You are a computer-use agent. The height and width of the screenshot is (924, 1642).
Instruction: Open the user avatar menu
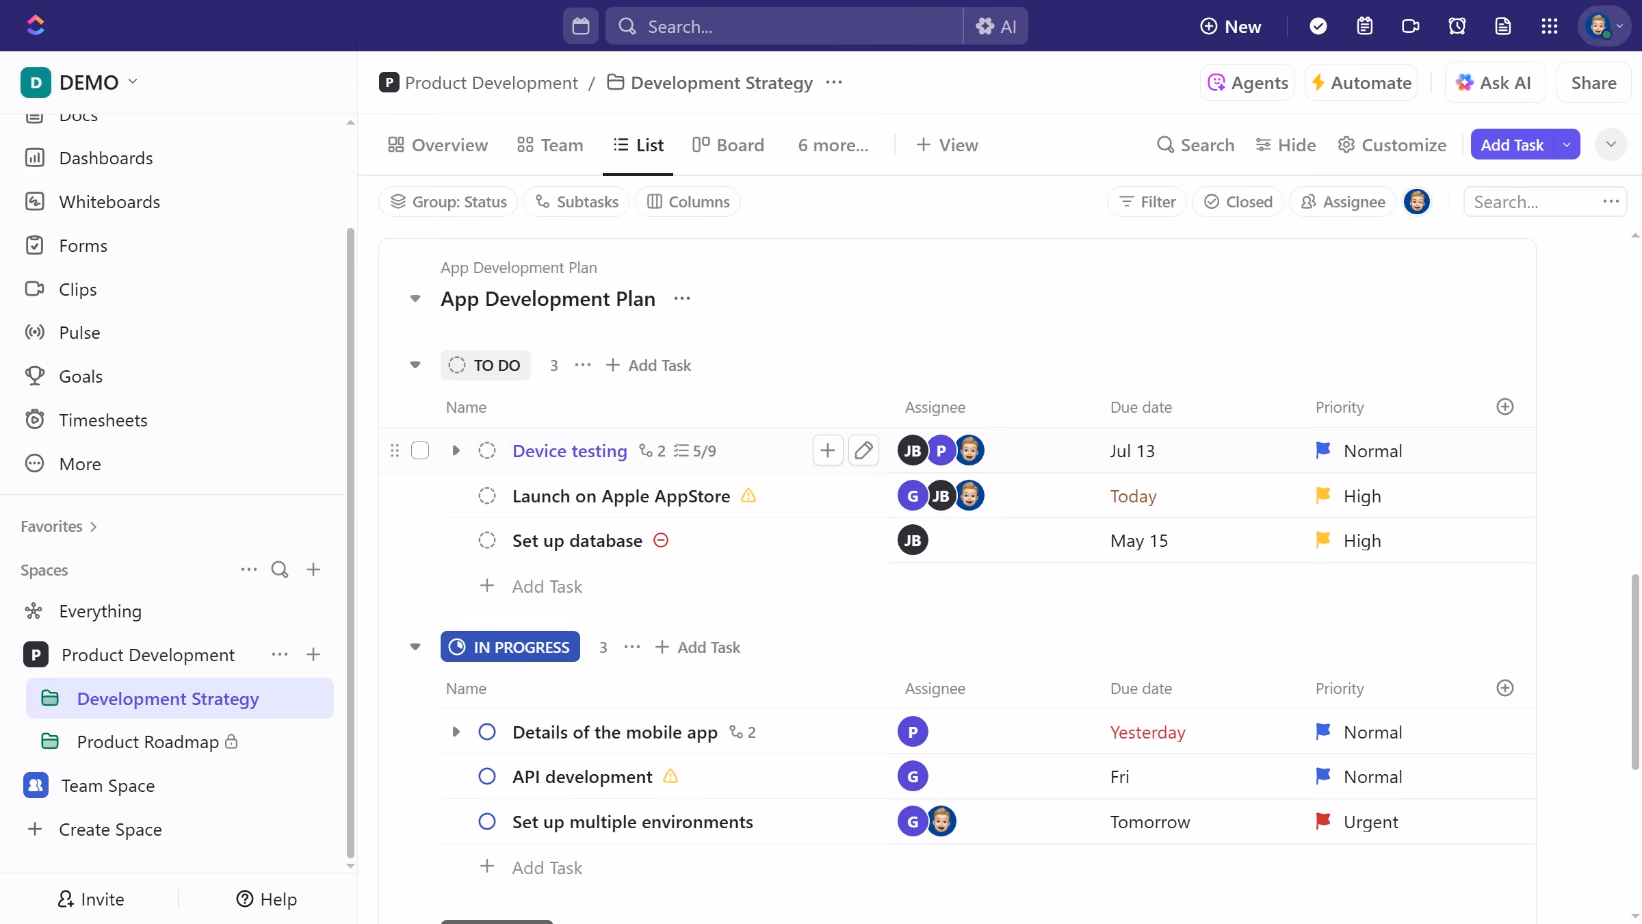coord(1604,26)
